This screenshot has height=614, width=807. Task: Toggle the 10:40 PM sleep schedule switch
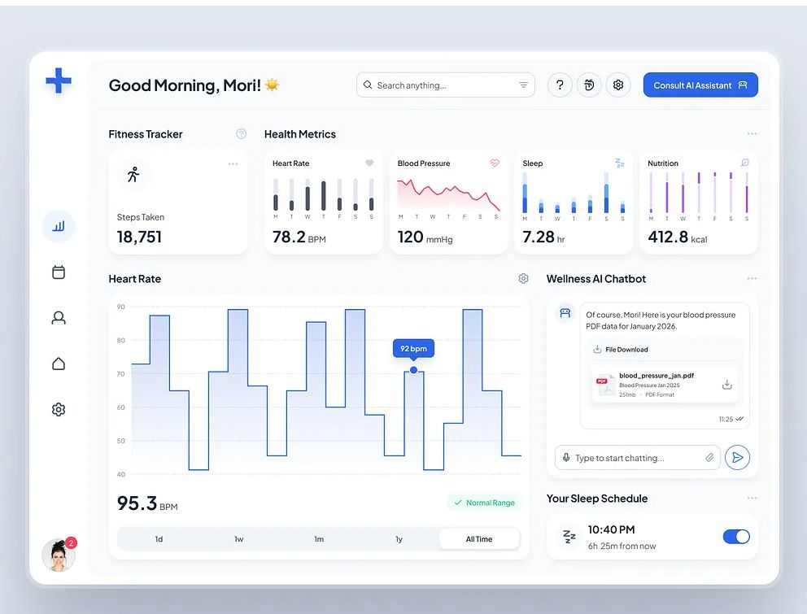(736, 537)
